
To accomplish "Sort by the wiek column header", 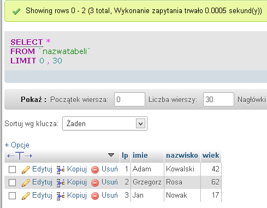I will tap(211, 156).
